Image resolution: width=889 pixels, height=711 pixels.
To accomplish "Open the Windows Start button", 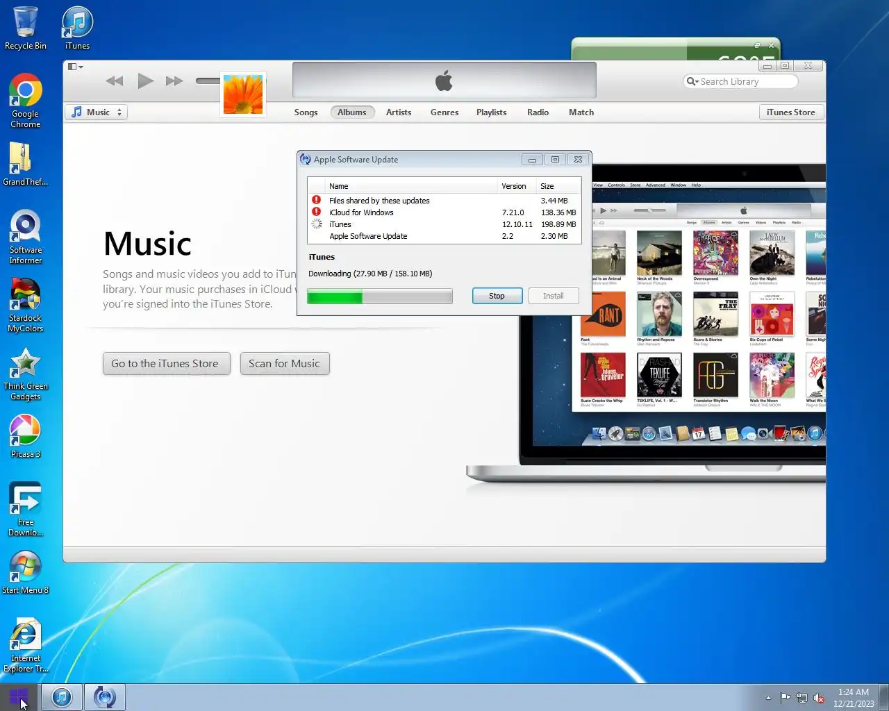I will pyautogui.click(x=19, y=697).
